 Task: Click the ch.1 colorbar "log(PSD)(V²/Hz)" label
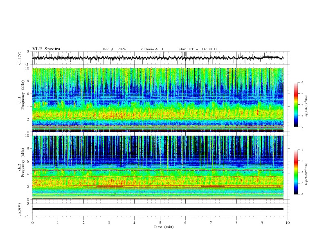click(x=306, y=107)
